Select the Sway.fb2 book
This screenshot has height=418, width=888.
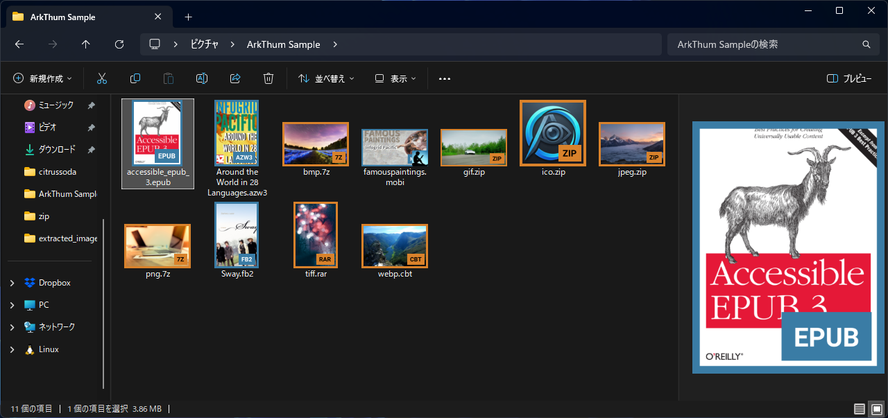(237, 240)
